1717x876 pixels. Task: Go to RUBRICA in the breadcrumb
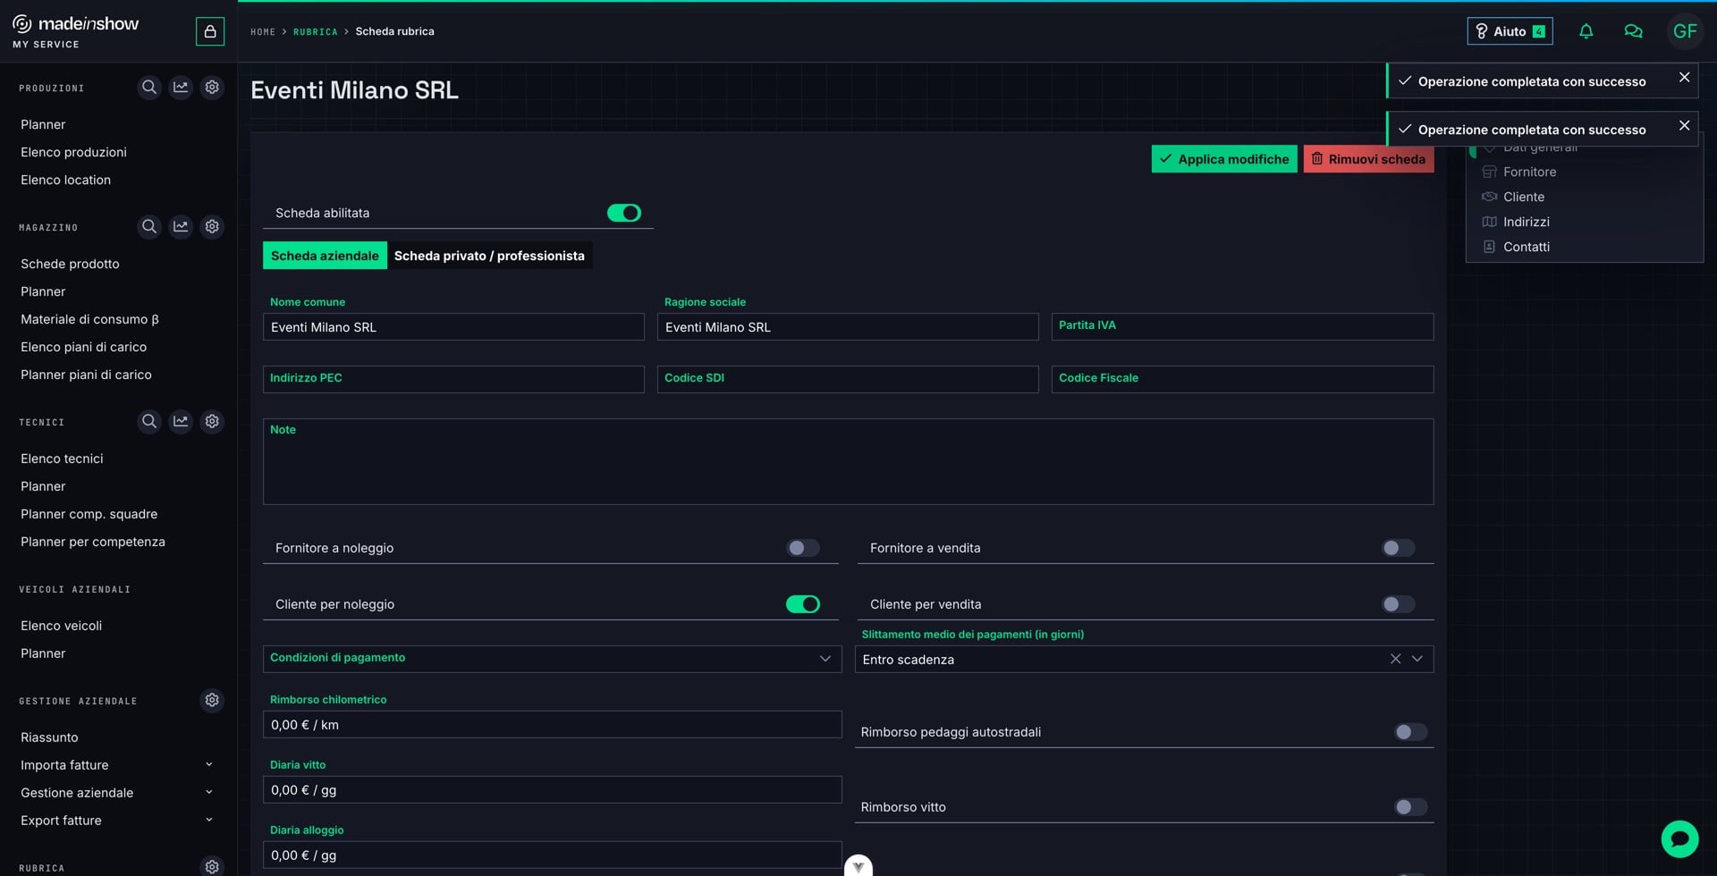316,31
